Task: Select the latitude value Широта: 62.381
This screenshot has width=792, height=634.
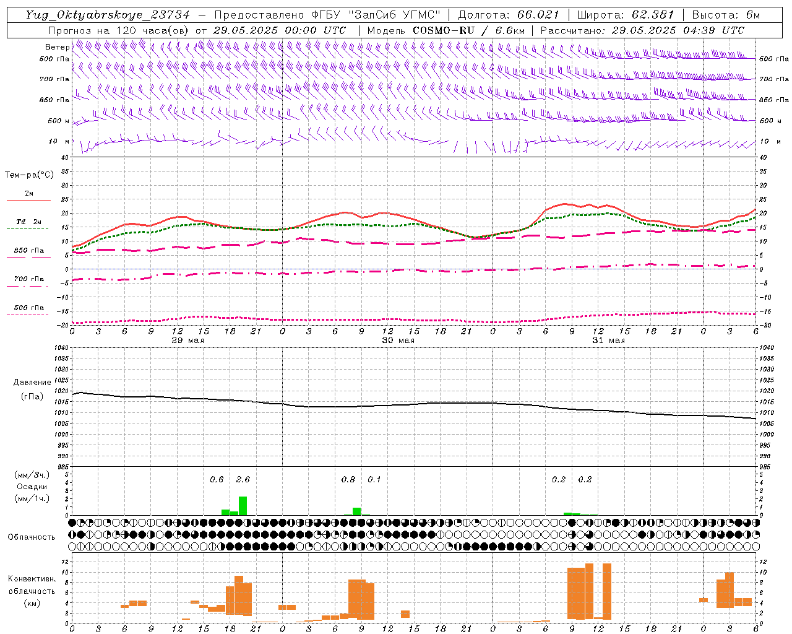Action: 625,15
